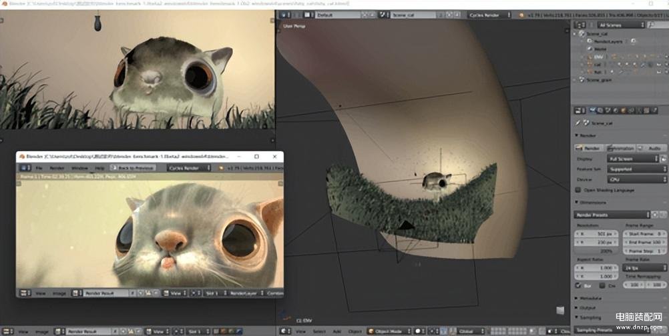Image resolution: width=669 pixels, height=336 pixels.
Task: Open Render menu in render window
Action: tap(57, 168)
